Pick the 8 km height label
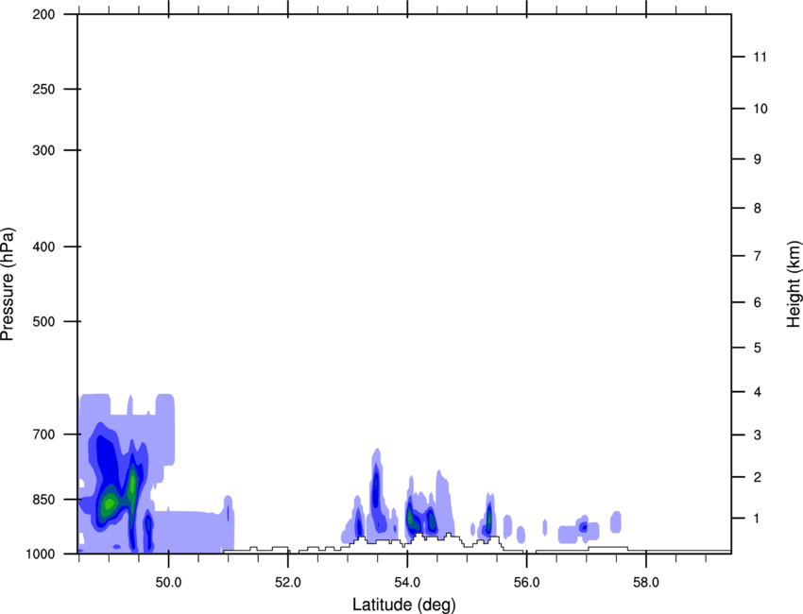This screenshot has width=803, height=614. tap(757, 209)
